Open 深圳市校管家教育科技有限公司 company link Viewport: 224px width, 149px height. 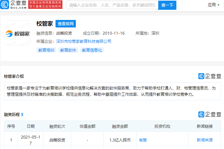point(84,41)
